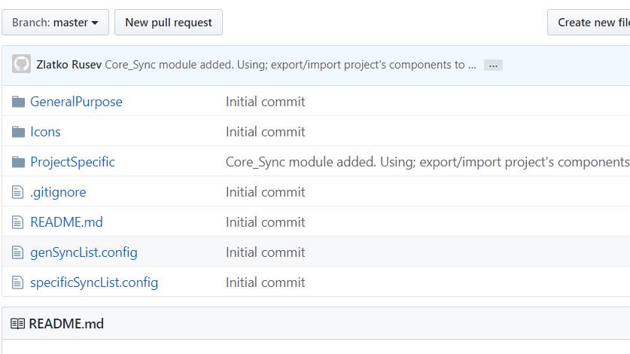Open the .gitignore file link
Image resolution: width=630 pixels, height=354 pixels.
58,192
